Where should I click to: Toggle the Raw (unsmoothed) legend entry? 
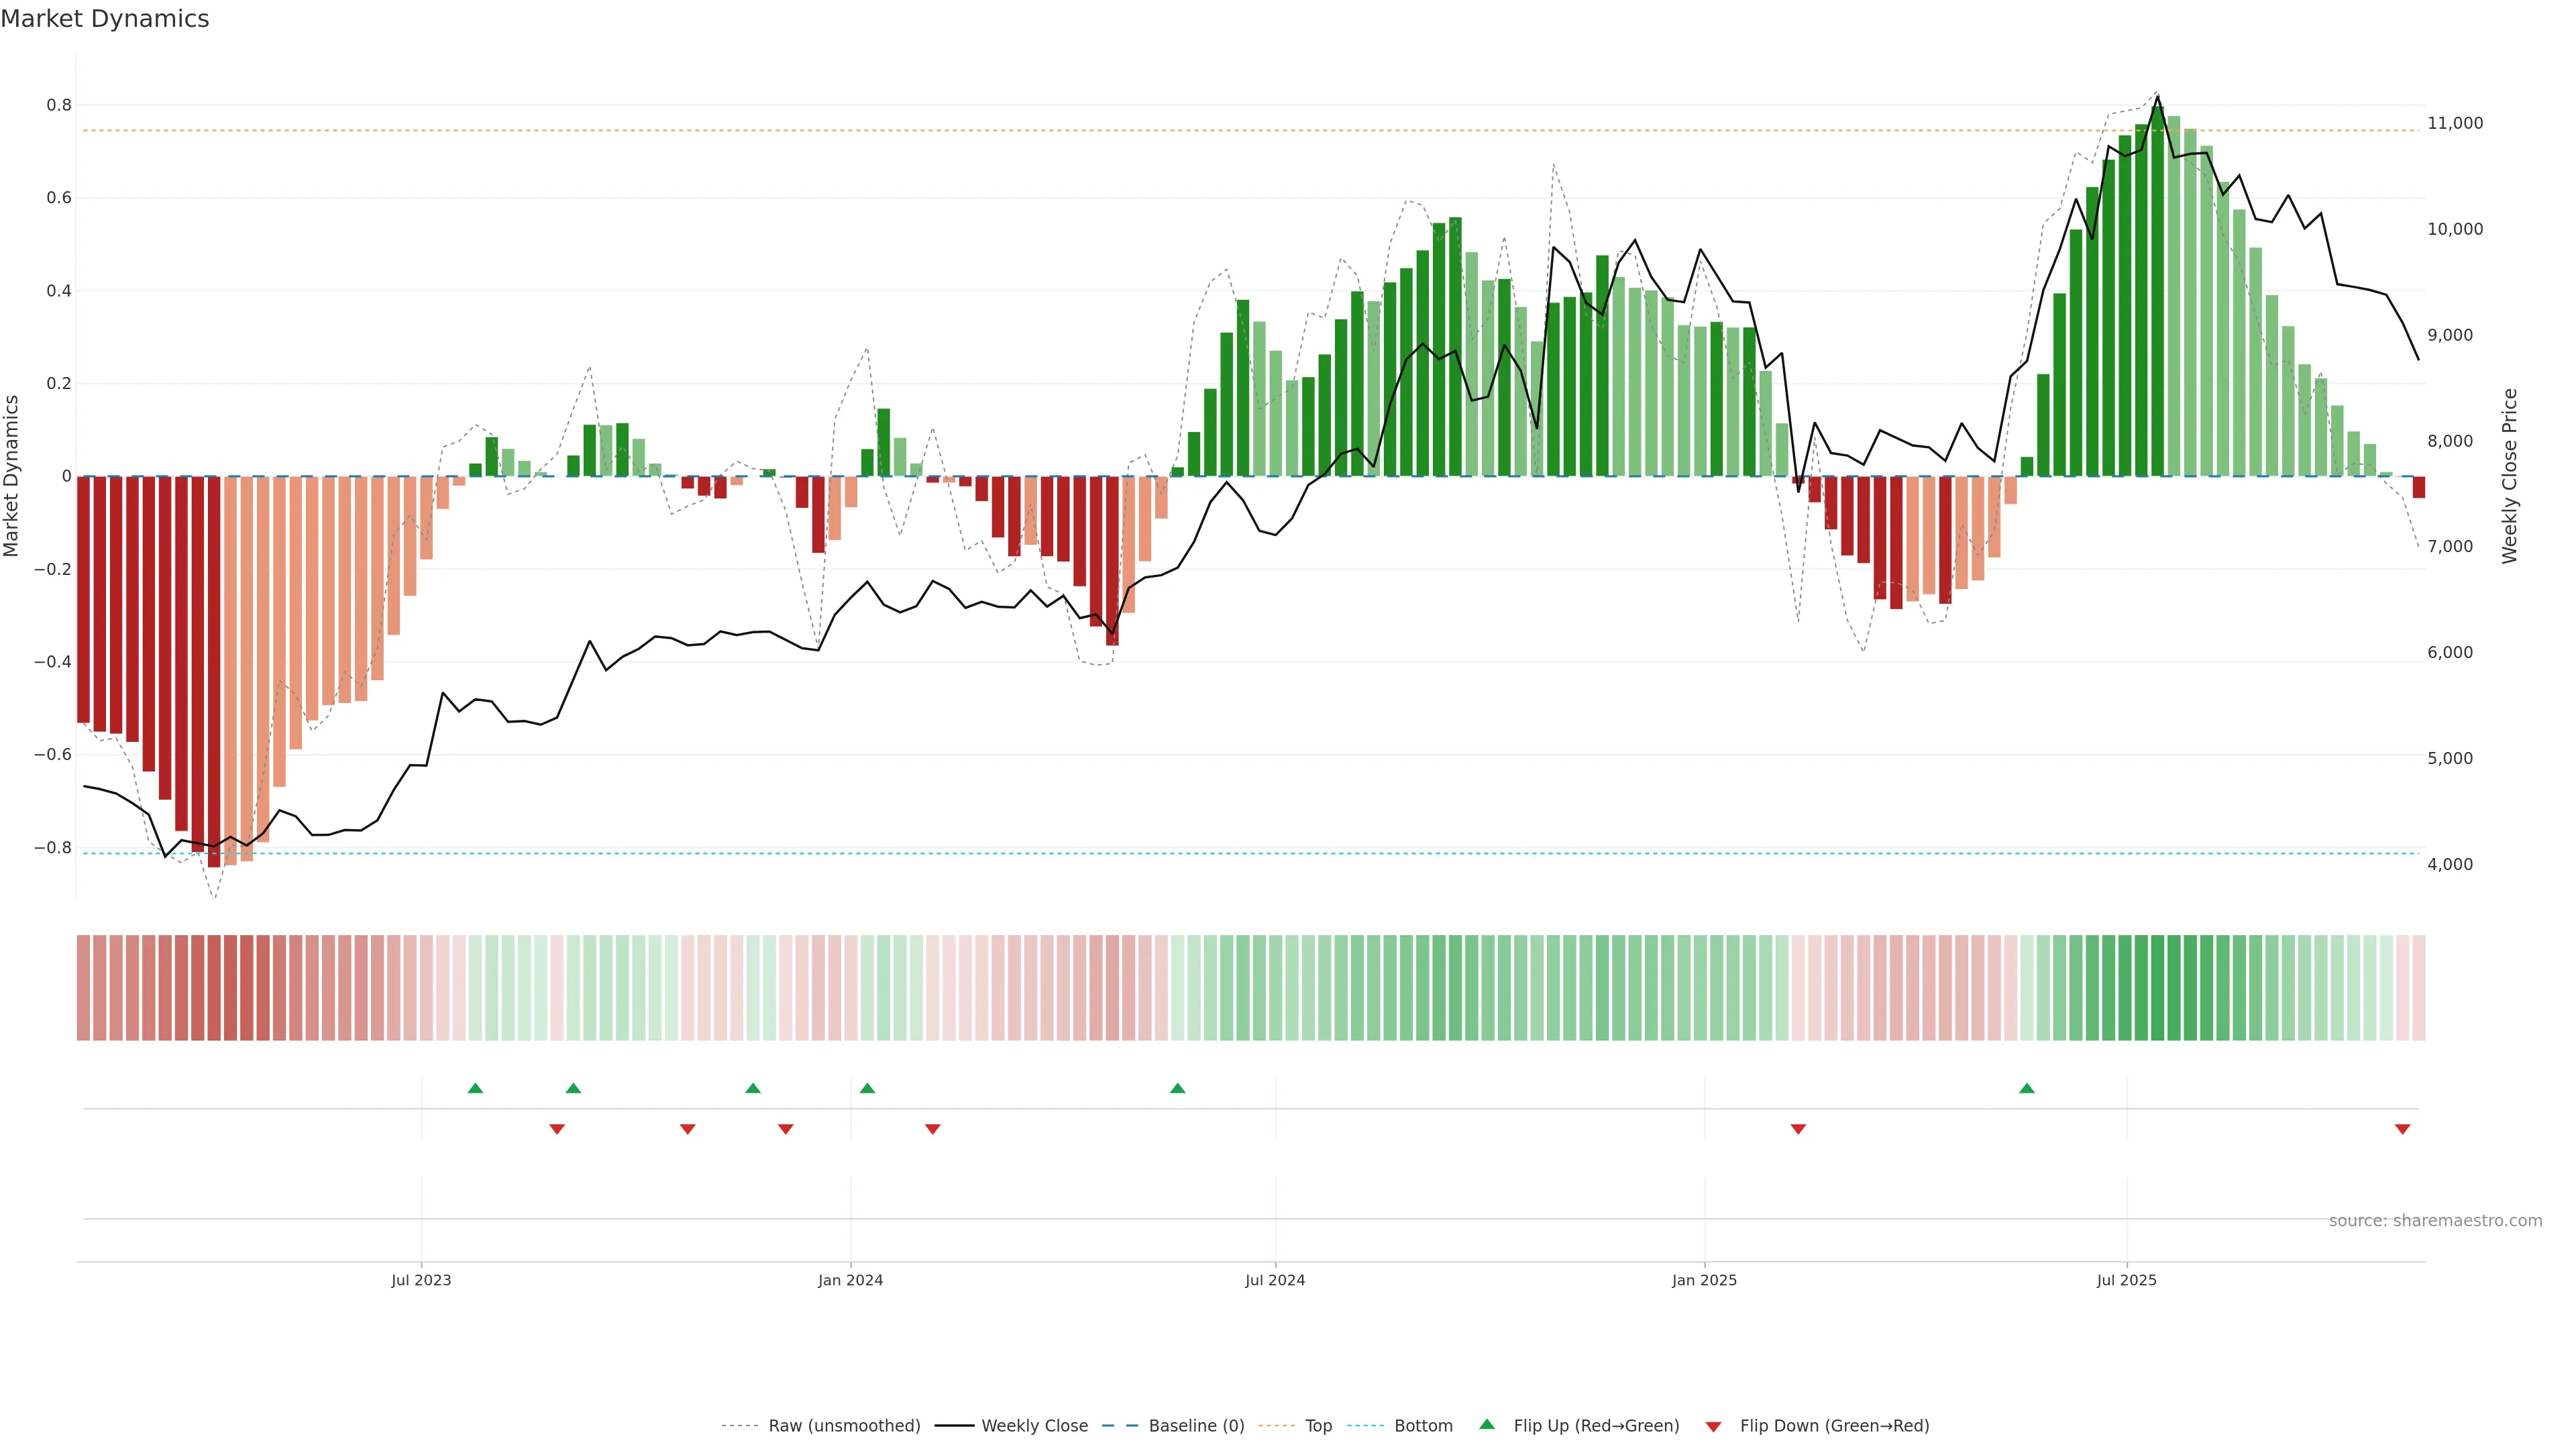[x=843, y=1425]
